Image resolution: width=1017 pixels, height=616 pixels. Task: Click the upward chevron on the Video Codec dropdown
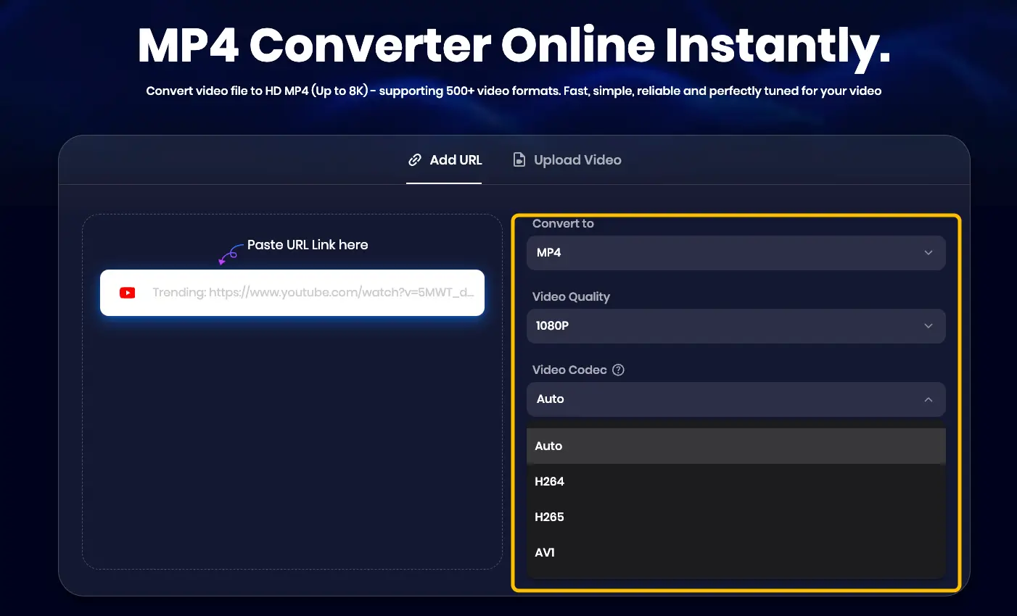pyautogui.click(x=929, y=399)
